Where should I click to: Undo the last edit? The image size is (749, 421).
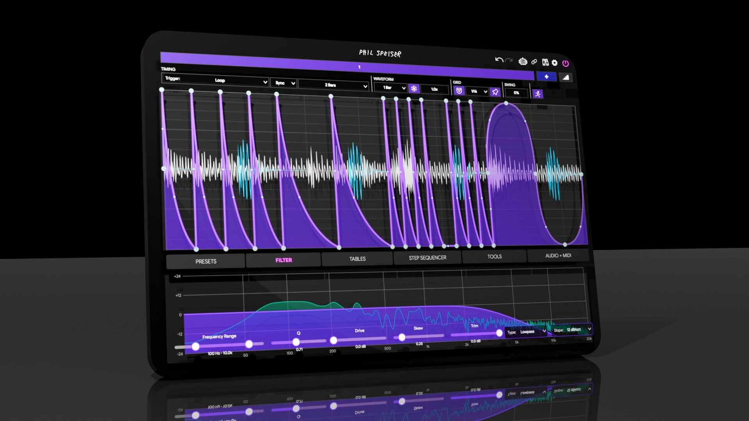point(499,60)
